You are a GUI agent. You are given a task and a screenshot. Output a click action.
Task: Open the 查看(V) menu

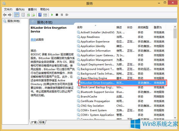click(33, 10)
